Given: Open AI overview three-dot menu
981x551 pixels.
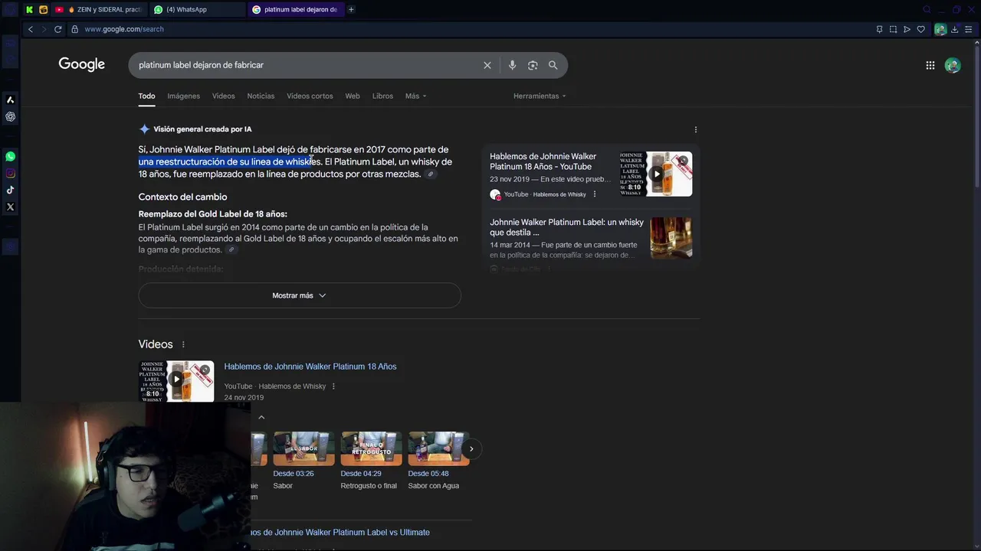Looking at the screenshot, I should [x=695, y=129].
